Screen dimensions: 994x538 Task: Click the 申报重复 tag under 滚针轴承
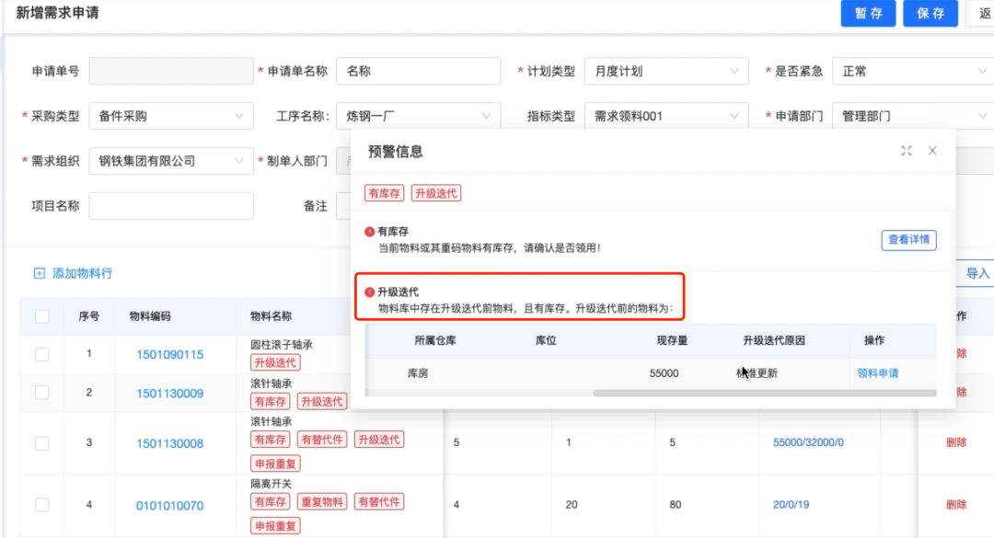(x=276, y=463)
